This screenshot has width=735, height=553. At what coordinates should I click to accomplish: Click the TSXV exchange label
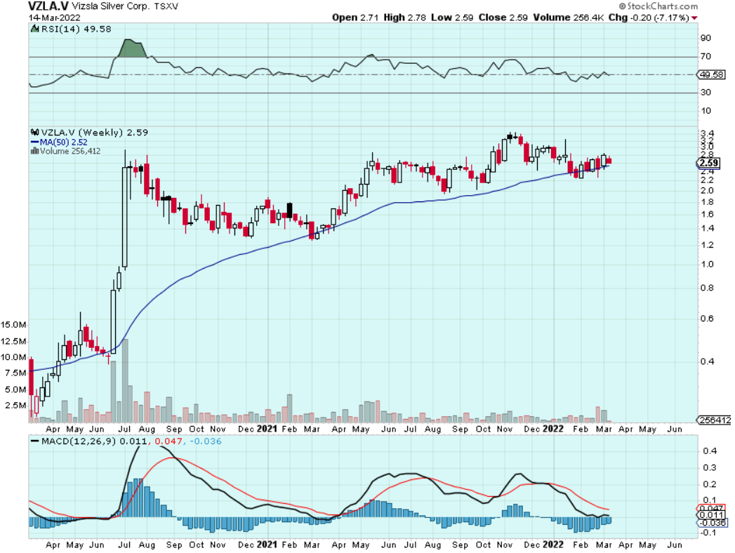(x=166, y=6)
